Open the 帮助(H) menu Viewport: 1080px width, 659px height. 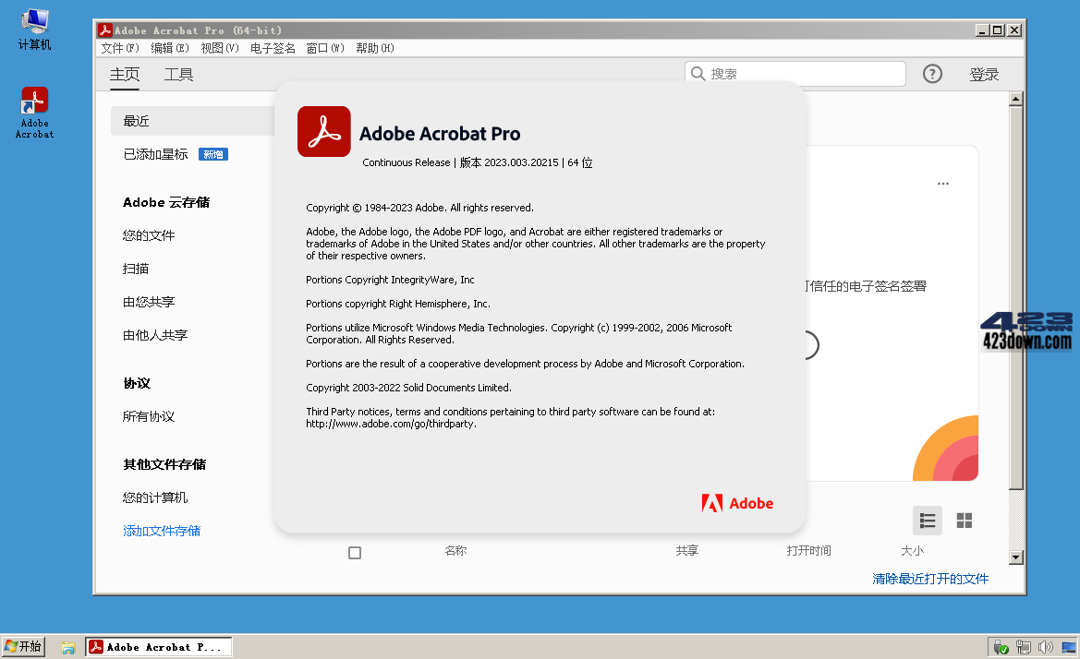tap(373, 47)
